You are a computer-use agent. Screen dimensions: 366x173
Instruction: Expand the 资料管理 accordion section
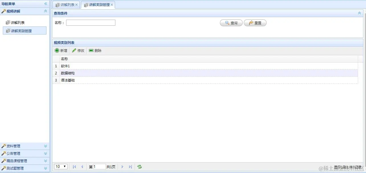click(x=46, y=146)
